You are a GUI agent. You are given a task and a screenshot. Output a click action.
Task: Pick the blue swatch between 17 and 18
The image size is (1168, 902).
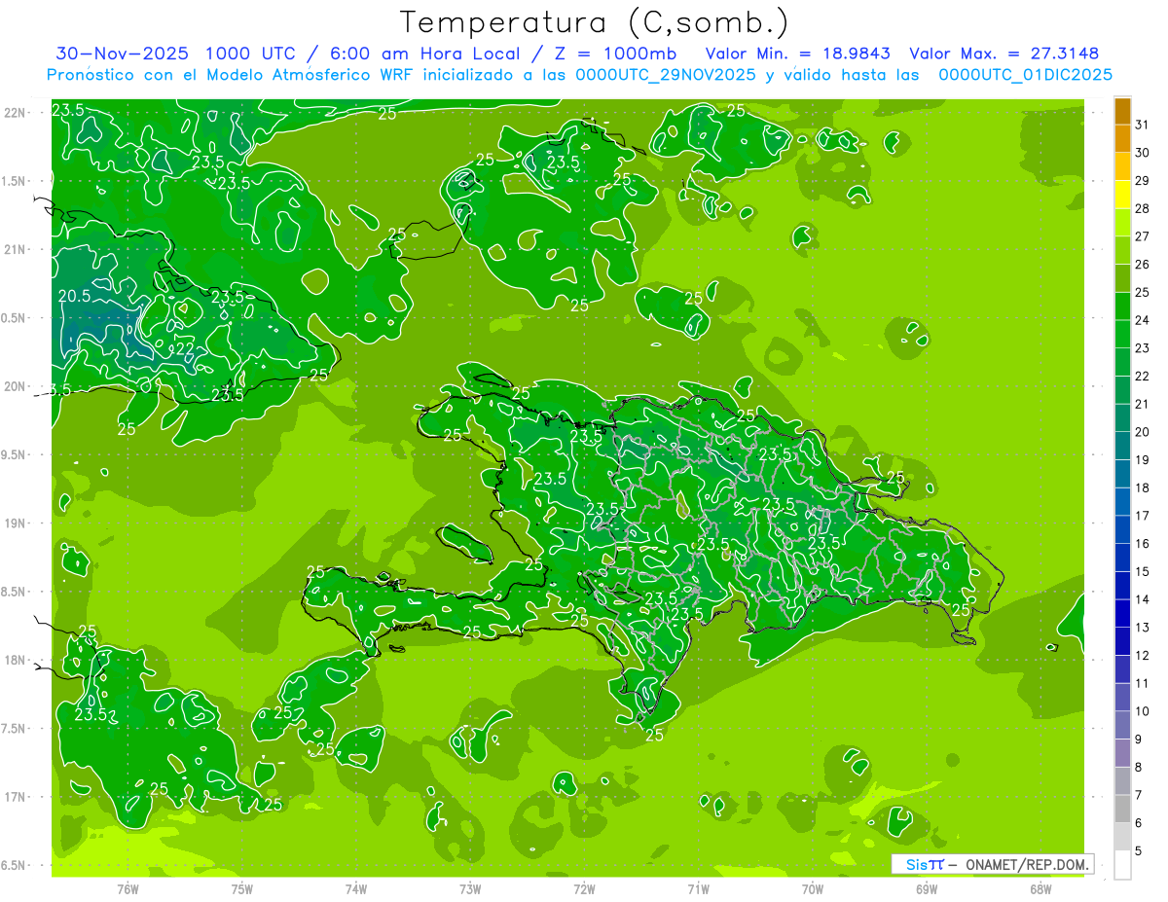tap(1122, 502)
